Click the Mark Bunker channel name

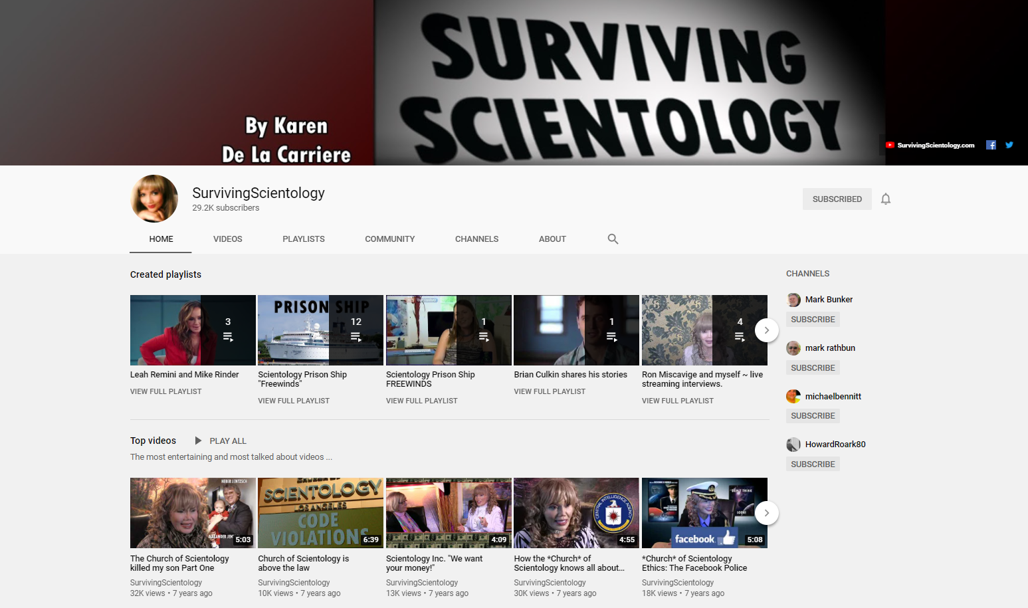click(829, 300)
